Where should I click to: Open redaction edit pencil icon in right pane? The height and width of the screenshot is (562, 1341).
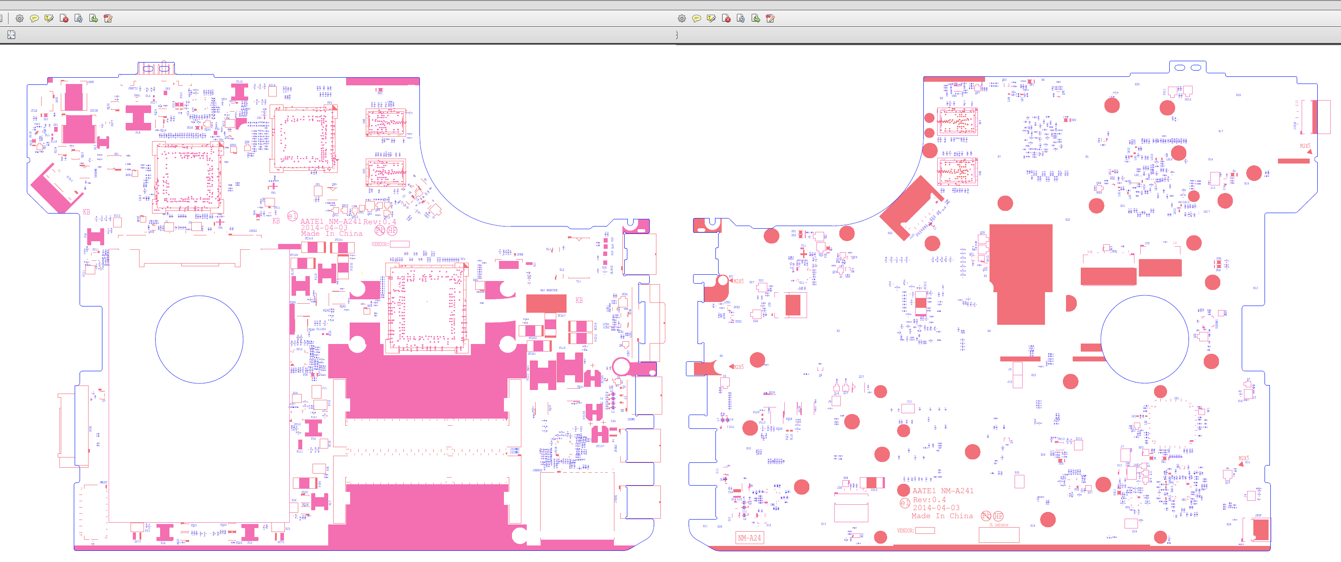coord(770,19)
